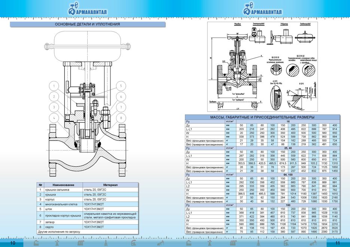Click the 'Наименование' column header
The image size is (350, 247).
[63, 185]
